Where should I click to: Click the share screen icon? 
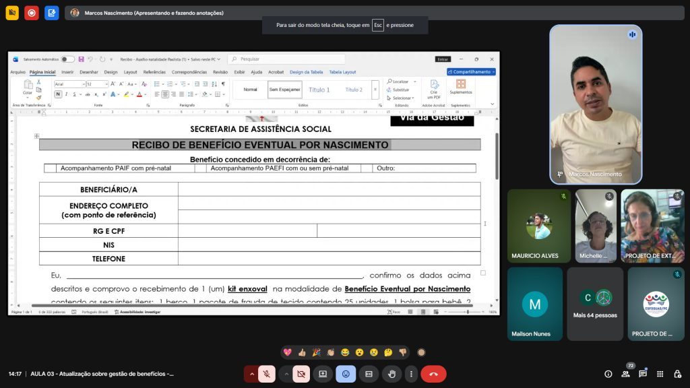pos(323,374)
